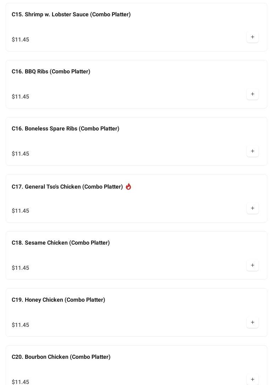This screenshot has height=385, width=273.
Task: Click the price under Sesame Chicken
Action: click(x=20, y=268)
